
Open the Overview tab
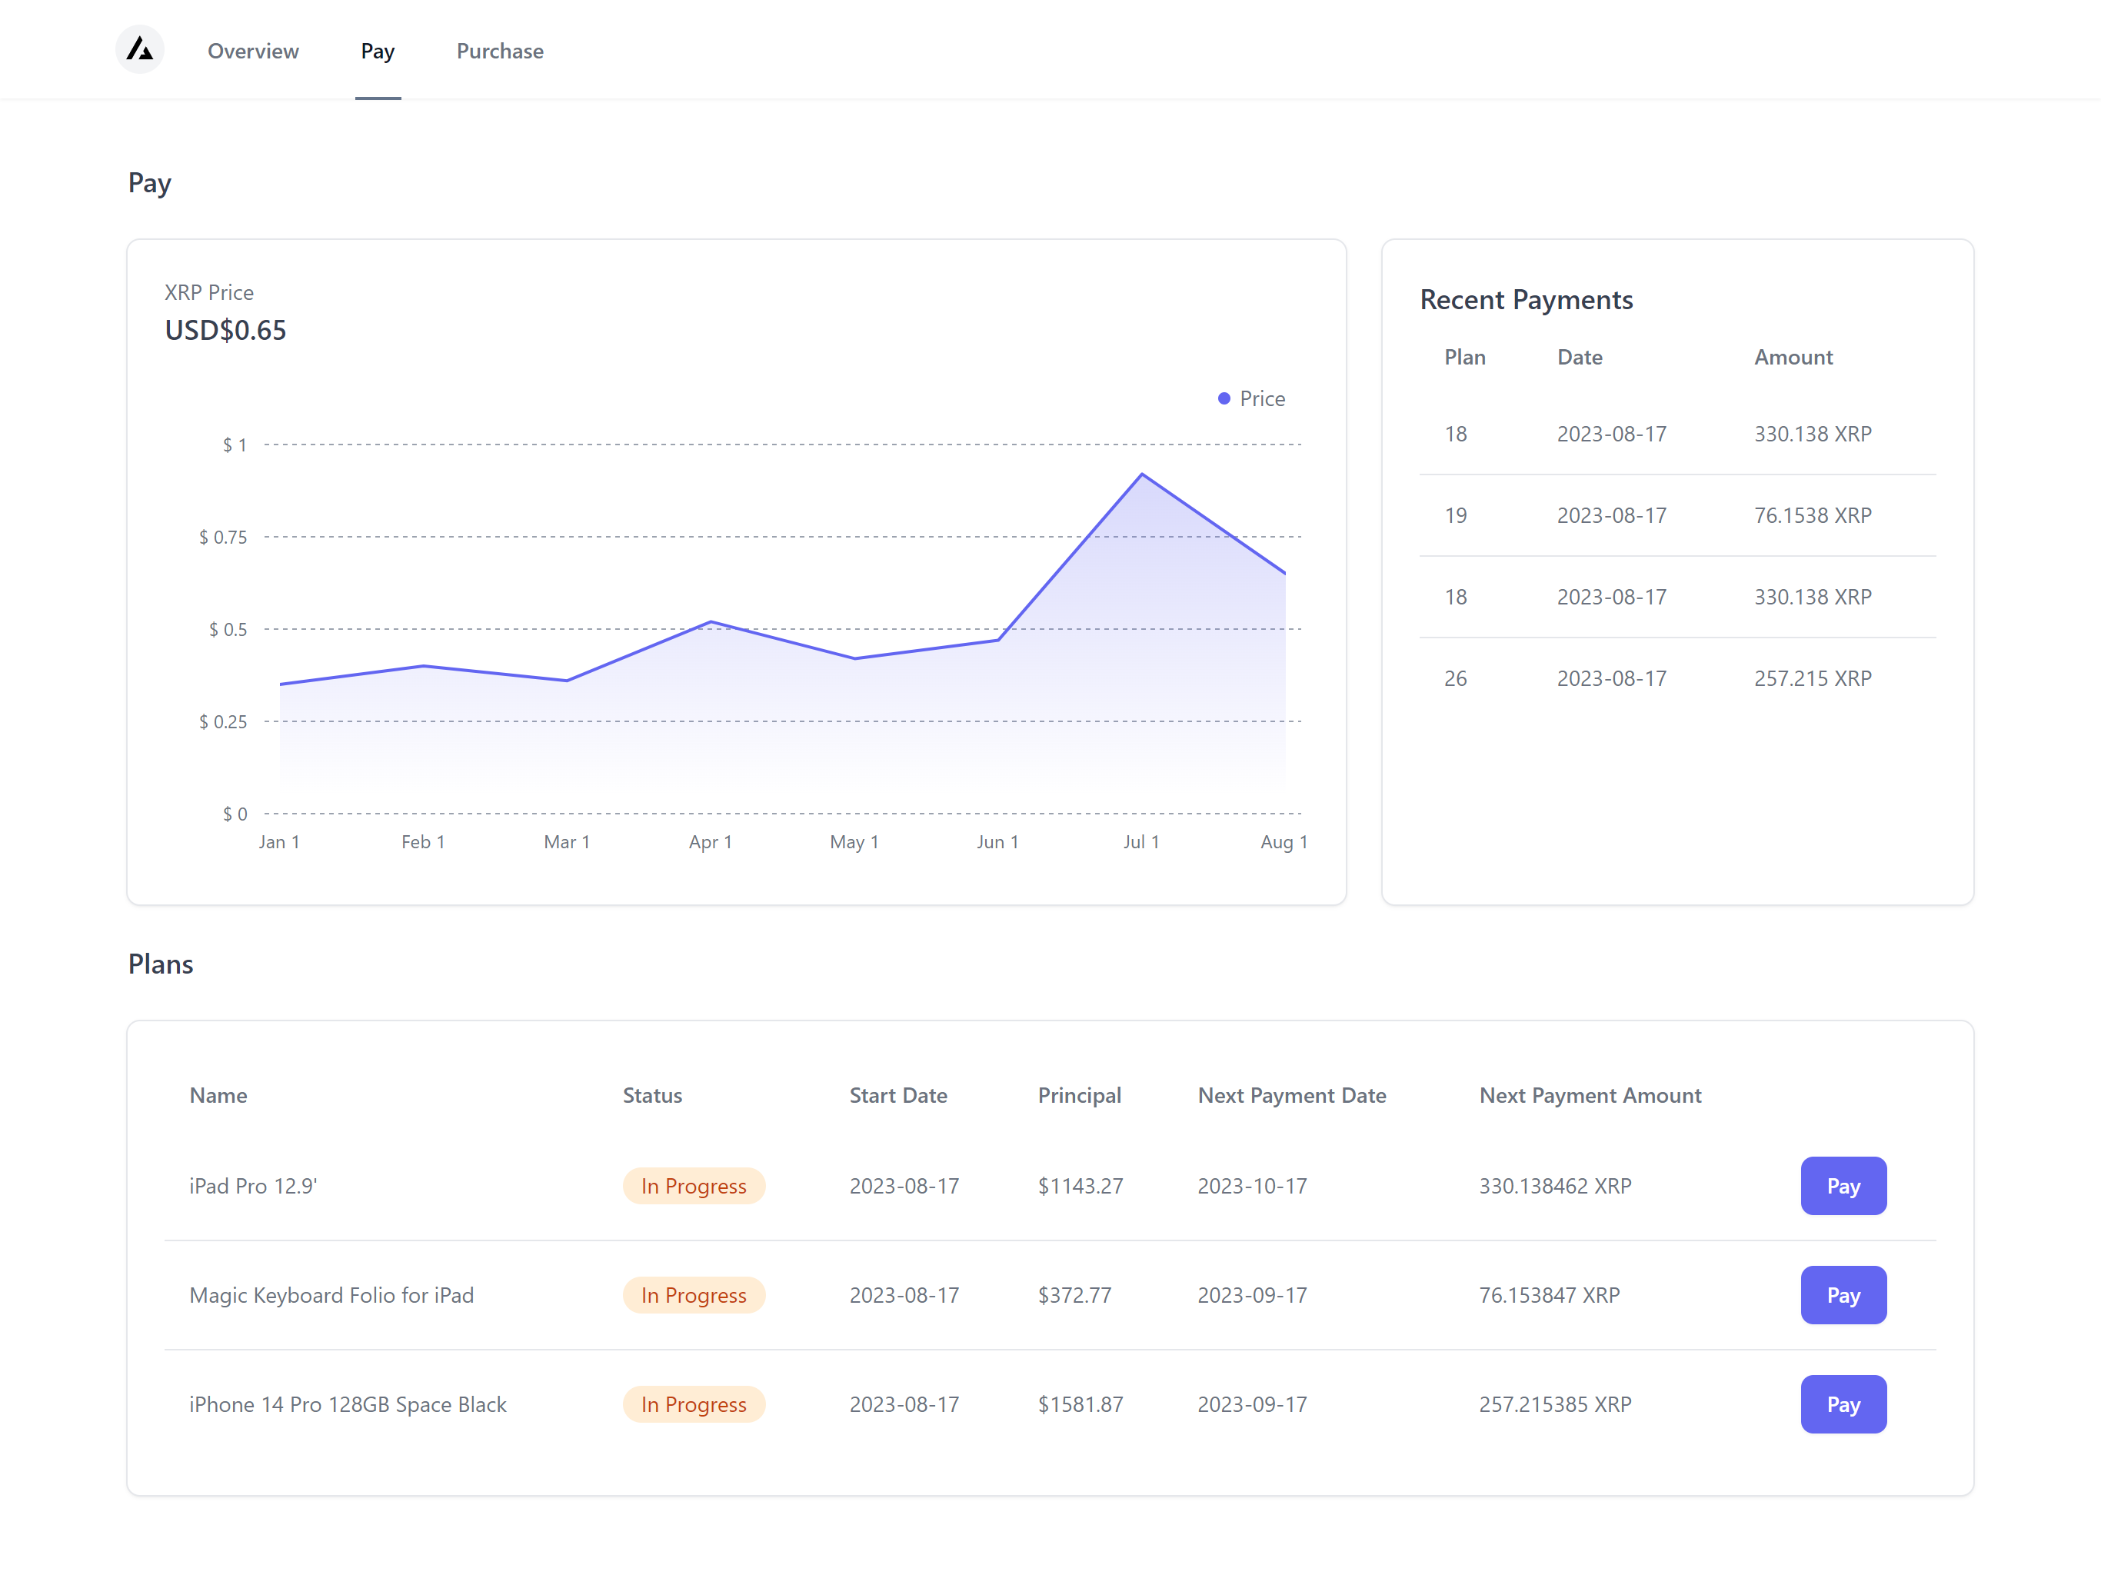pyautogui.click(x=253, y=52)
